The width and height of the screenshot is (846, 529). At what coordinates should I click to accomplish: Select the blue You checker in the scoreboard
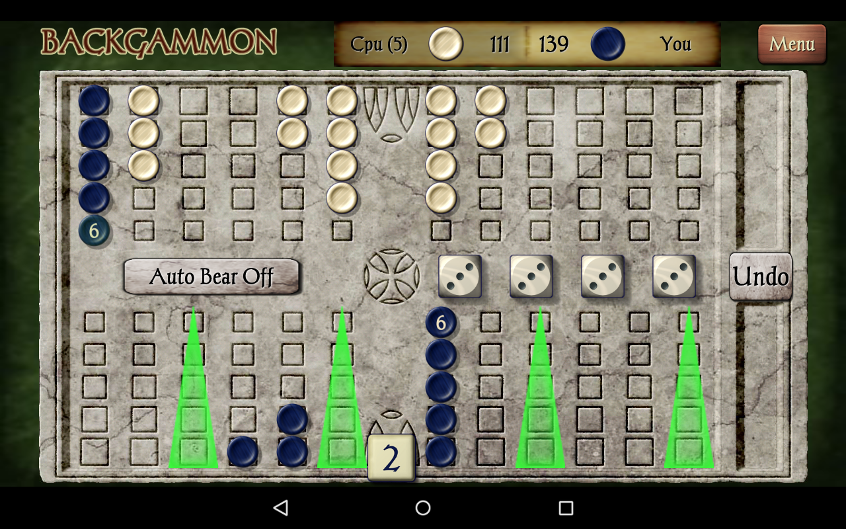[608, 43]
